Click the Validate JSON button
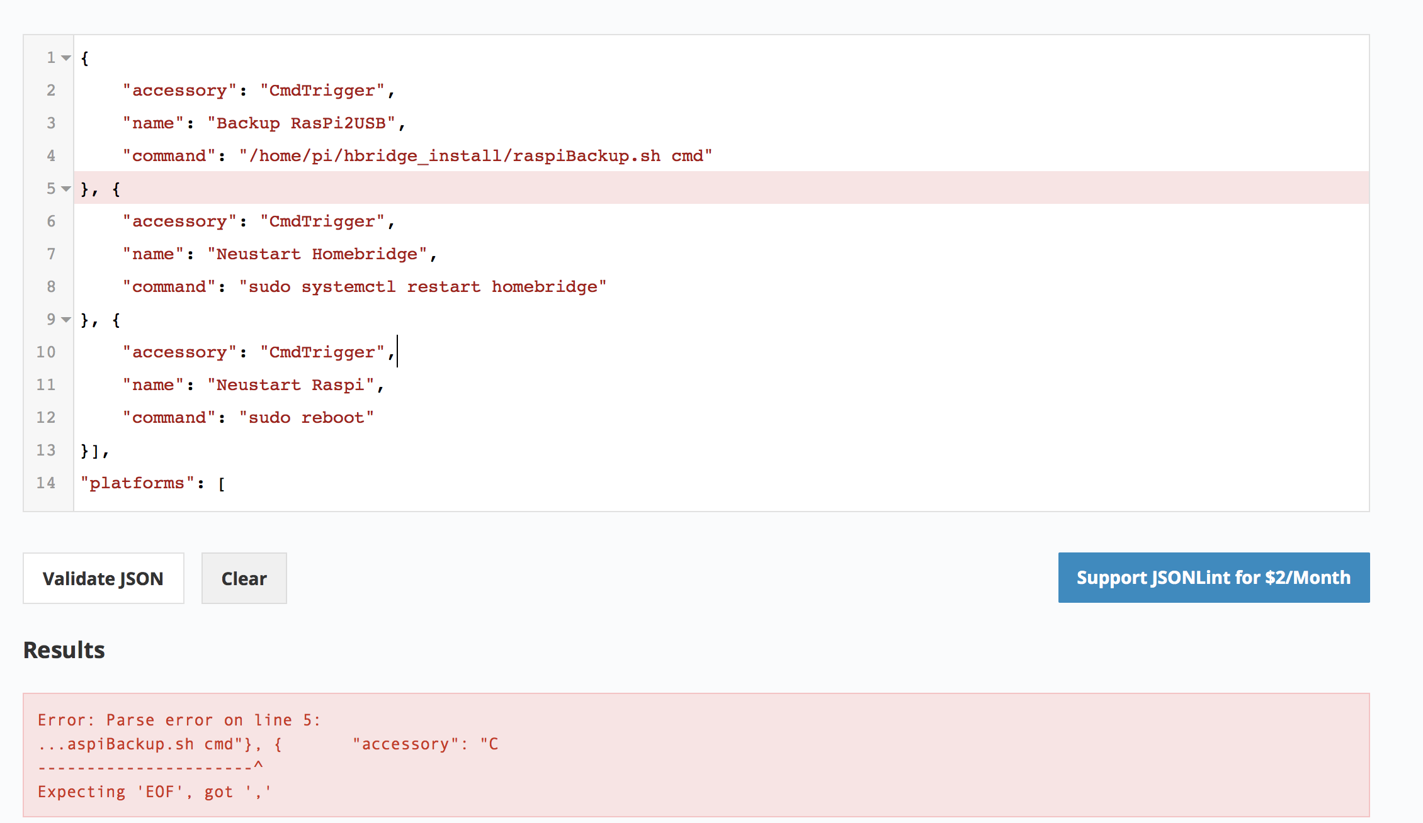 [103, 578]
